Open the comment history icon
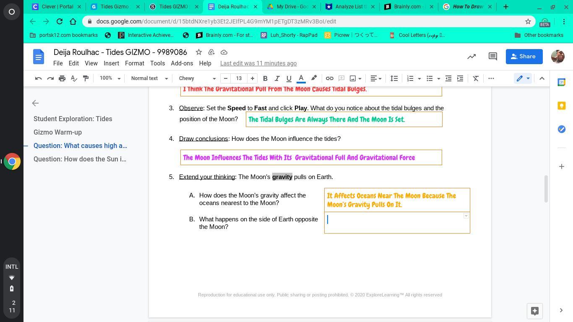Screen dimensions: 573x322 coord(492,57)
